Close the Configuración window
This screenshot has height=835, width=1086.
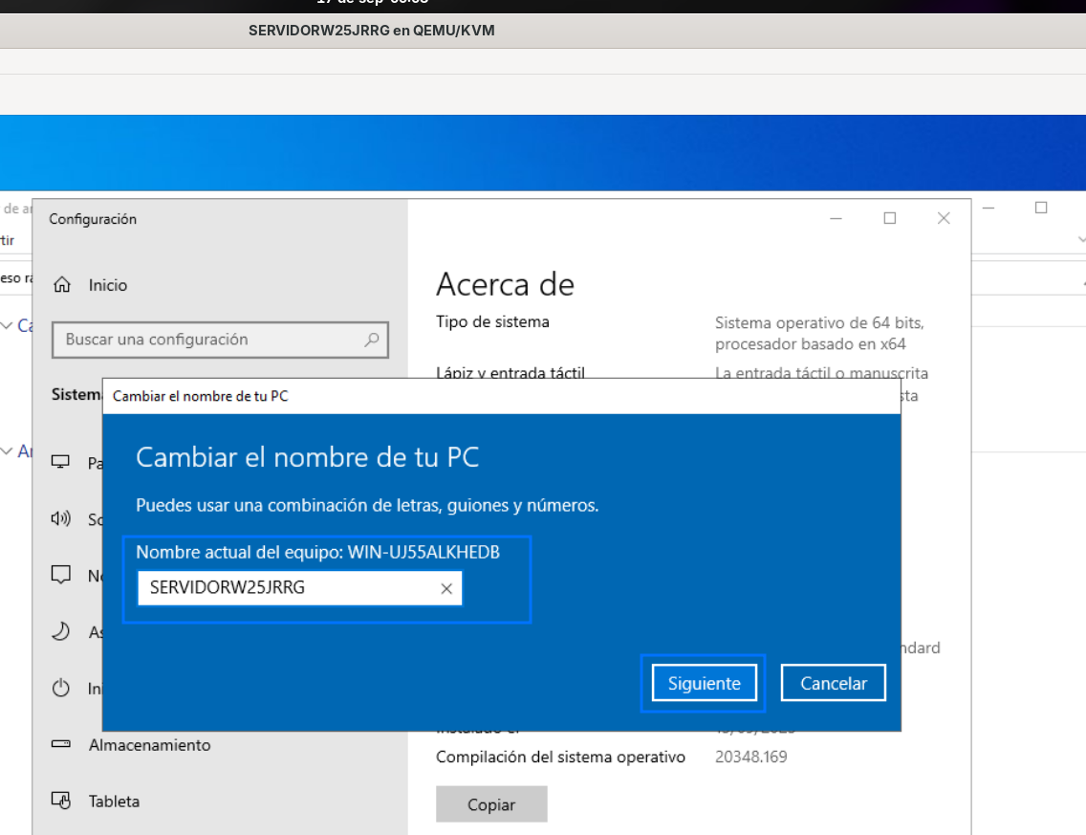944,218
